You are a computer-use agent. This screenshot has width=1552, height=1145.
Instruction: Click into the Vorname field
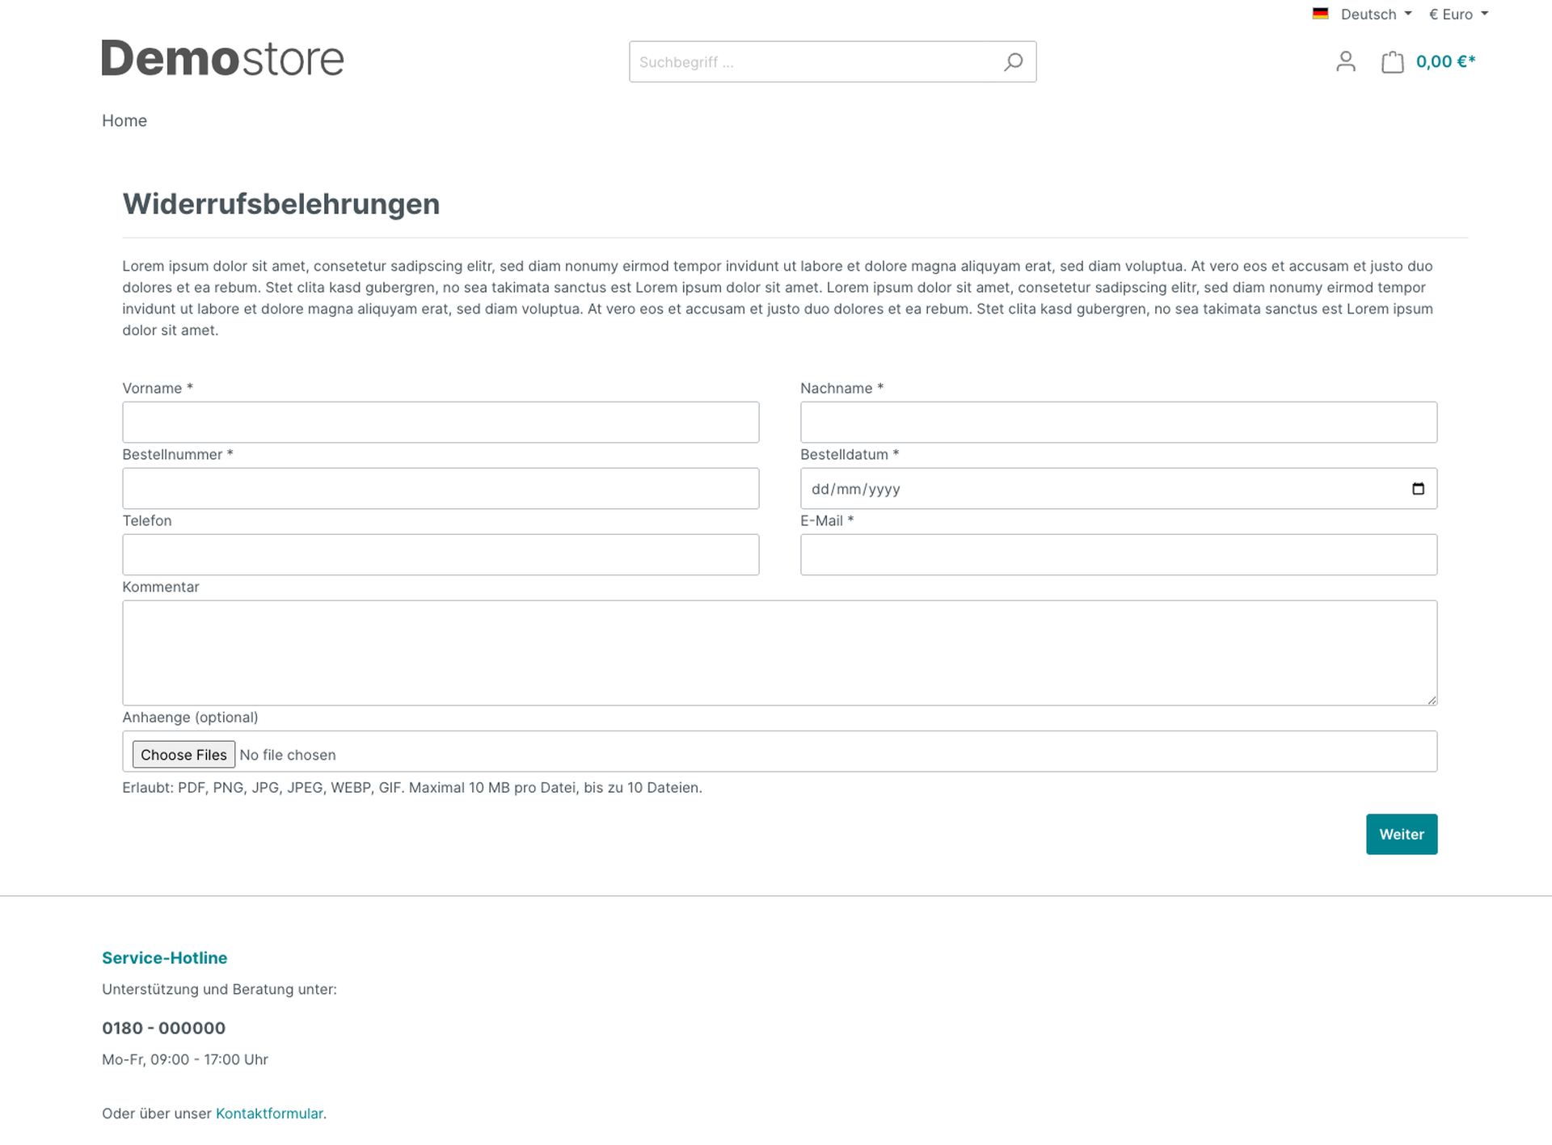(441, 422)
